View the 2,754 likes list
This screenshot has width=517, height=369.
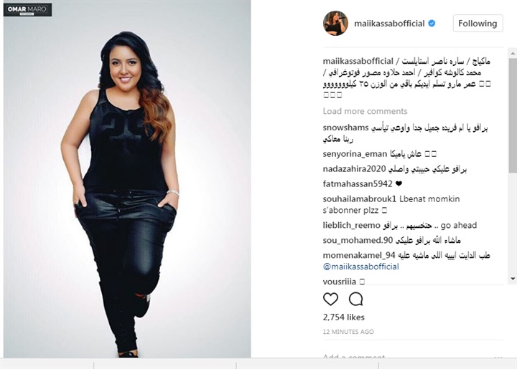(x=343, y=317)
